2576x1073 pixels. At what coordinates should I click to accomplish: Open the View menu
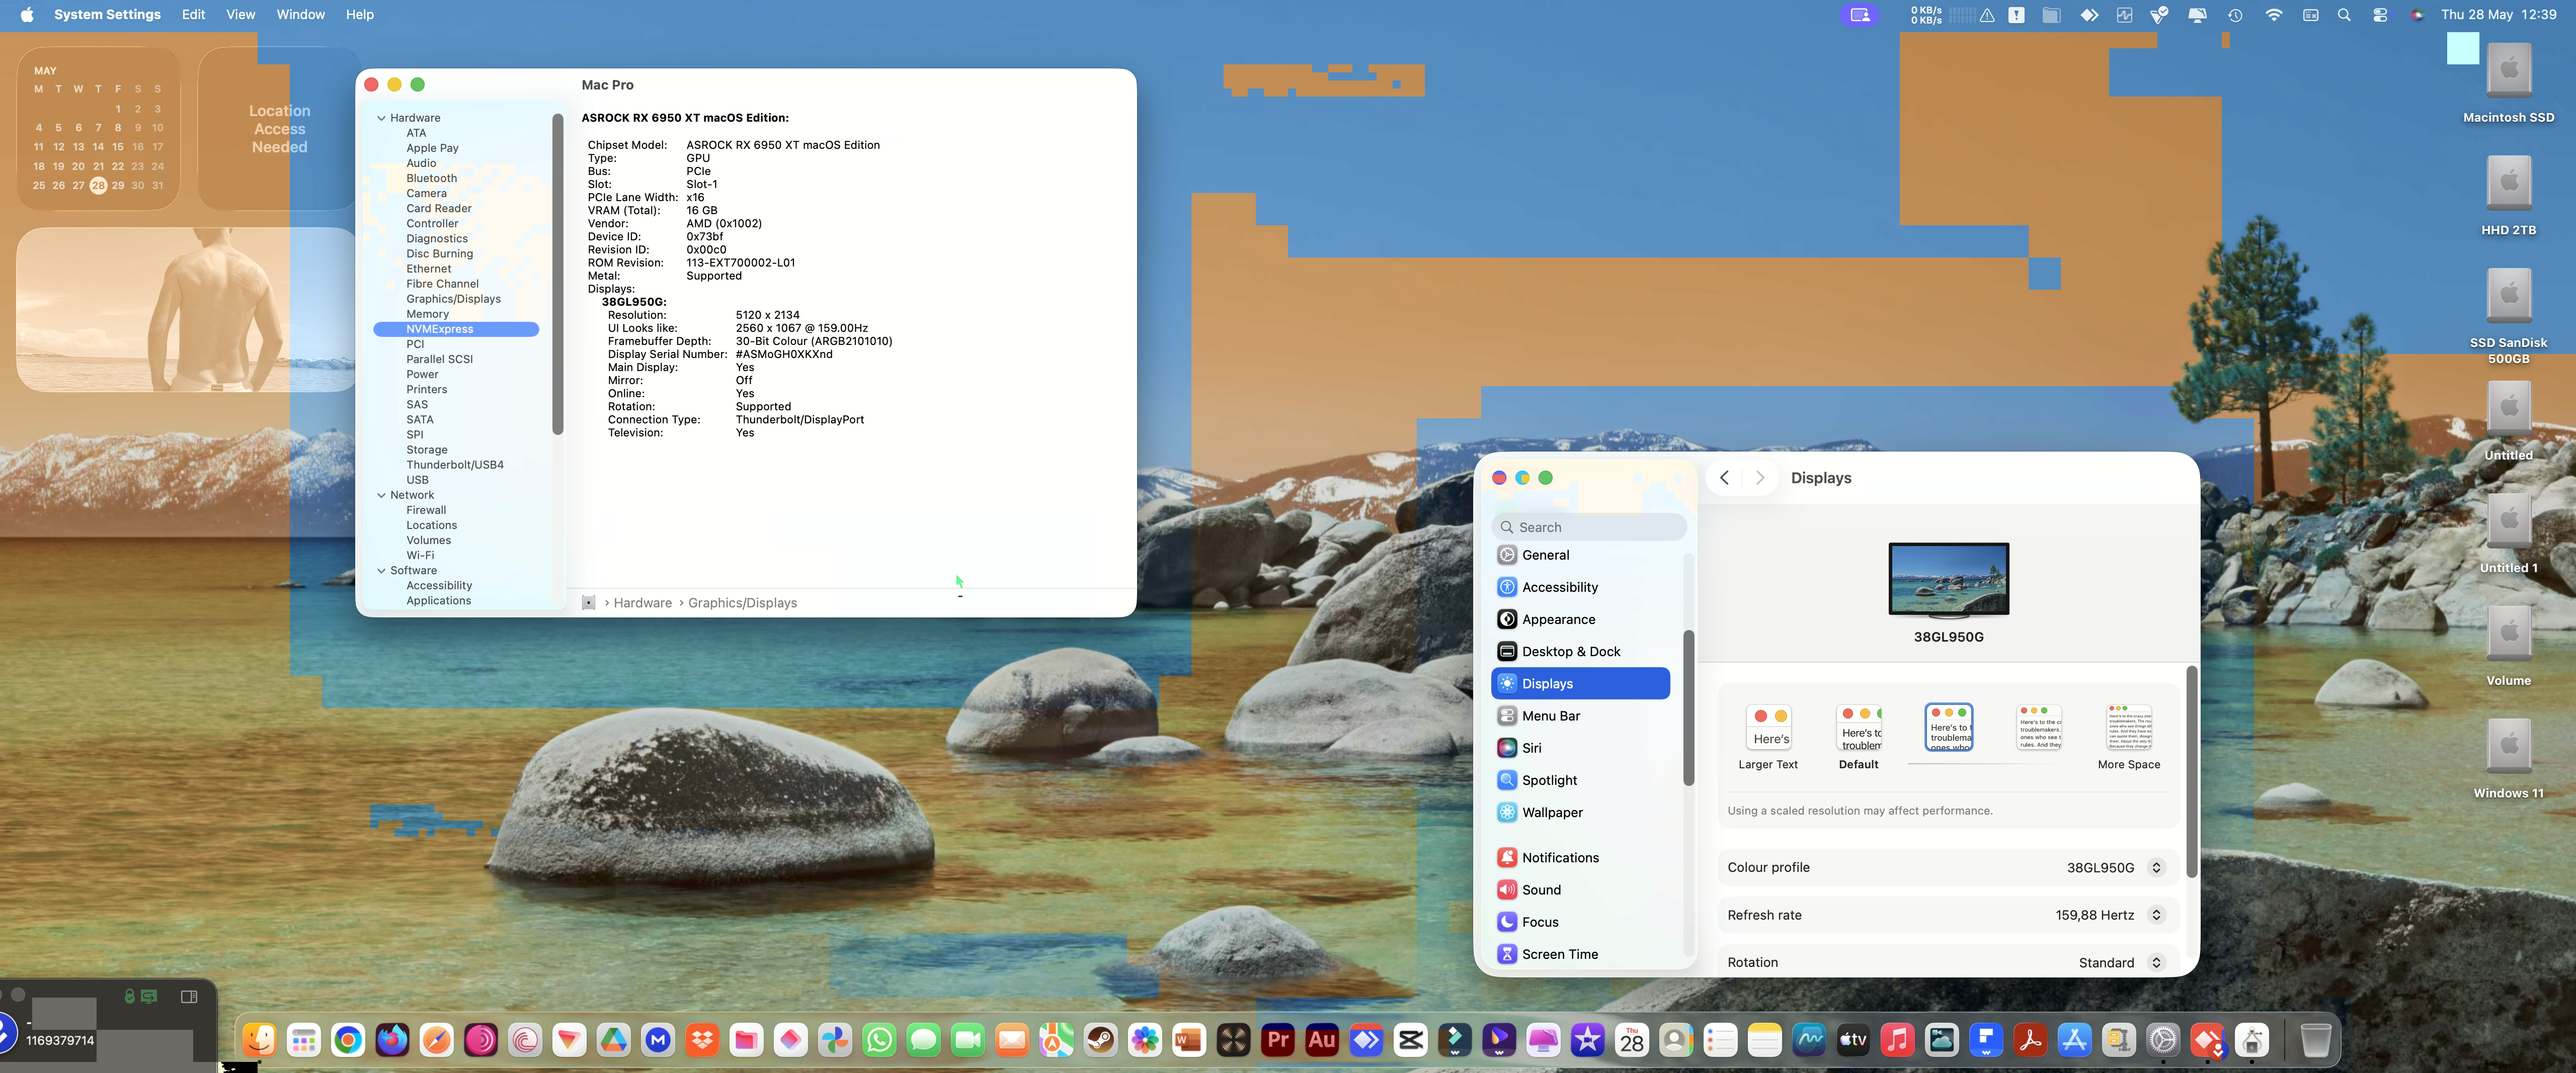[240, 15]
